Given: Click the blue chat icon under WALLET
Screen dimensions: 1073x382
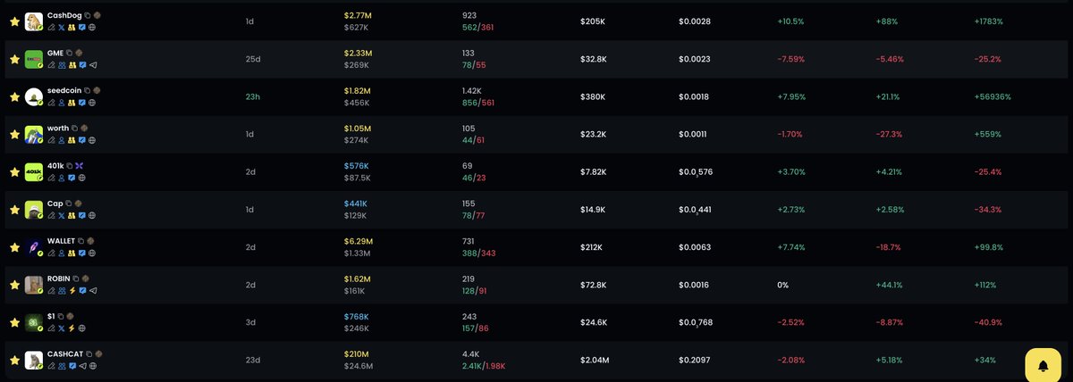Looking at the screenshot, I should pyautogui.click(x=81, y=253).
